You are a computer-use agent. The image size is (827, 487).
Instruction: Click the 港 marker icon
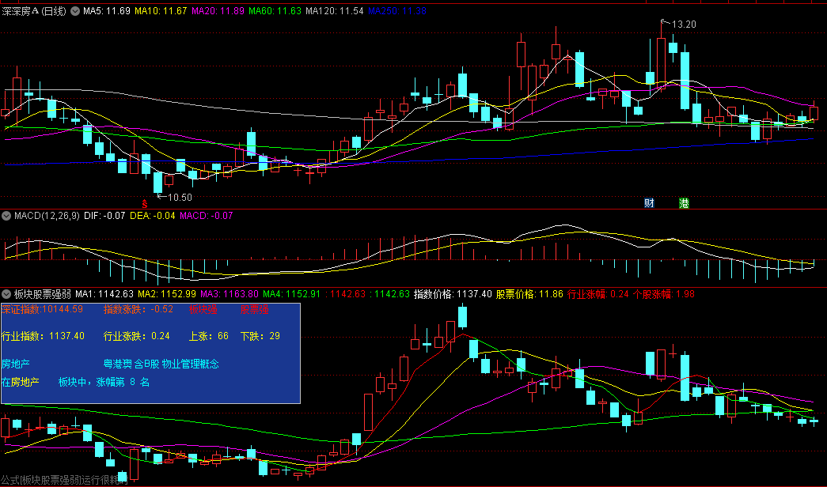pyautogui.click(x=684, y=203)
